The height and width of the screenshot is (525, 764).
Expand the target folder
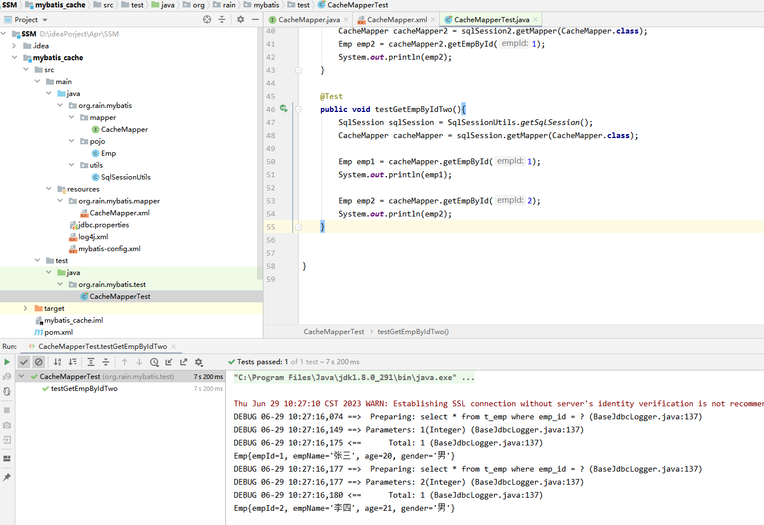click(x=26, y=308)
